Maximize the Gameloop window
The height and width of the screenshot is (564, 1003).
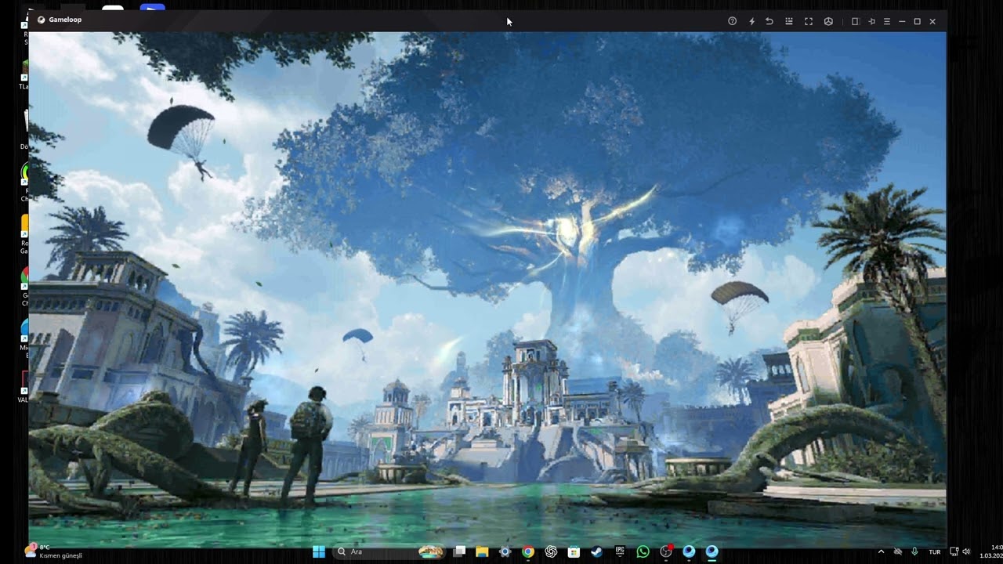918,21
